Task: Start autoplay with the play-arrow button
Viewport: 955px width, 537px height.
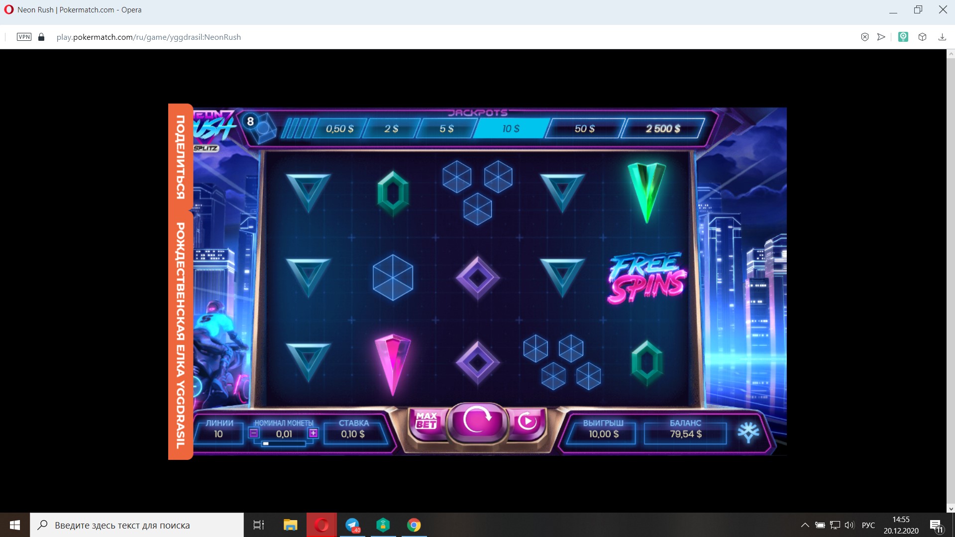Action: [527, 422]
